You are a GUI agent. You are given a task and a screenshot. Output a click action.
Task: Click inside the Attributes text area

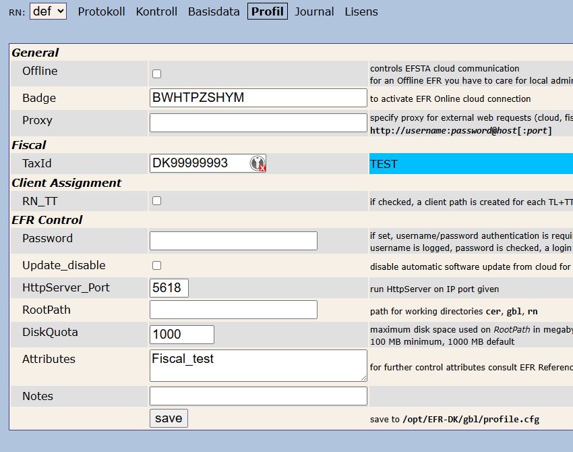(258, 366)
